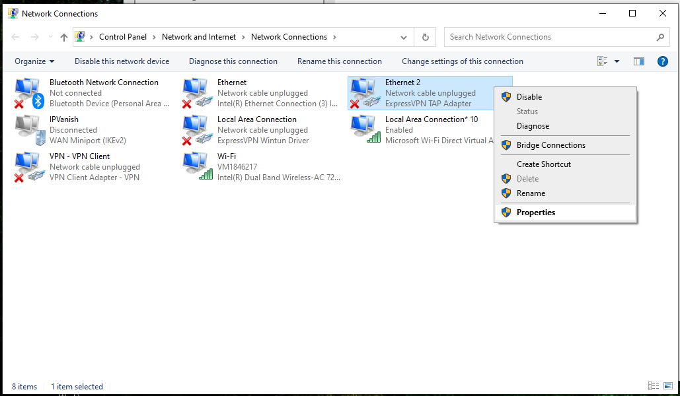Image resolution: width=680 pixels, height=396 pixels.
Task: Select the Ethernet adapter icon
Action: pos(198,92)
